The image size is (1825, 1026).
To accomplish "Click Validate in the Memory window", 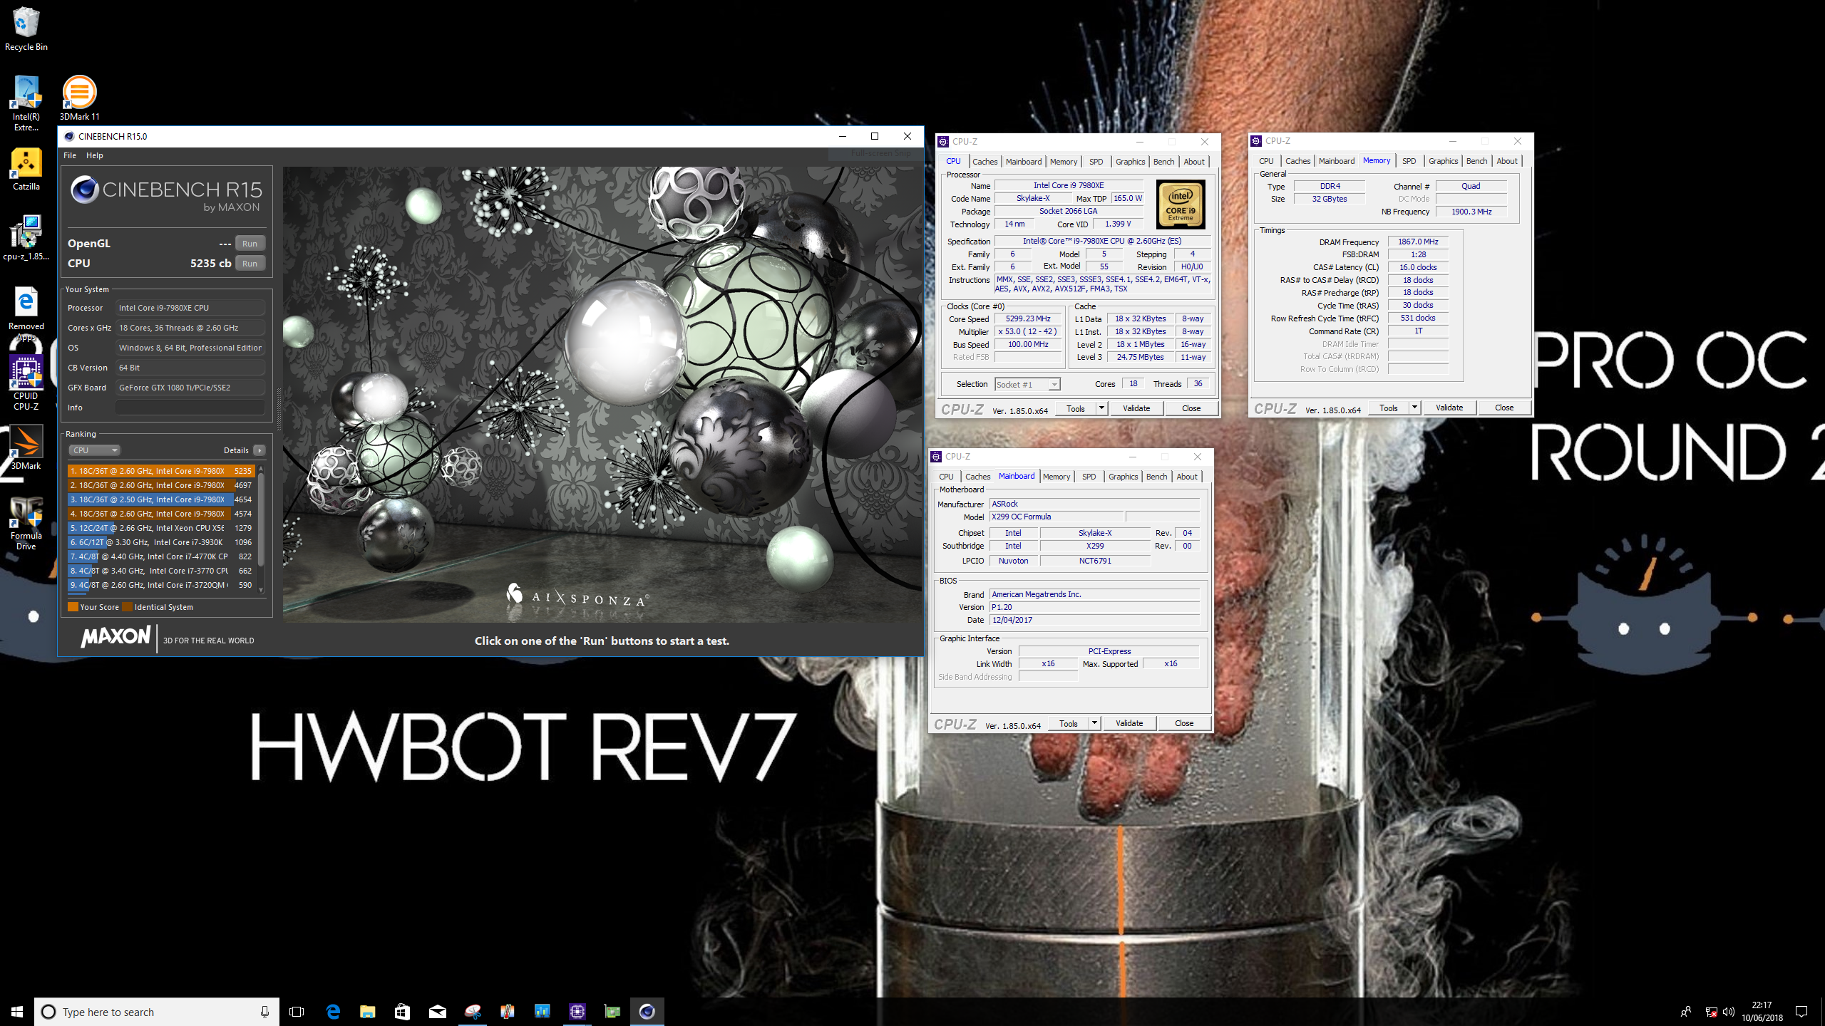I will click(x=1449, y=408).
